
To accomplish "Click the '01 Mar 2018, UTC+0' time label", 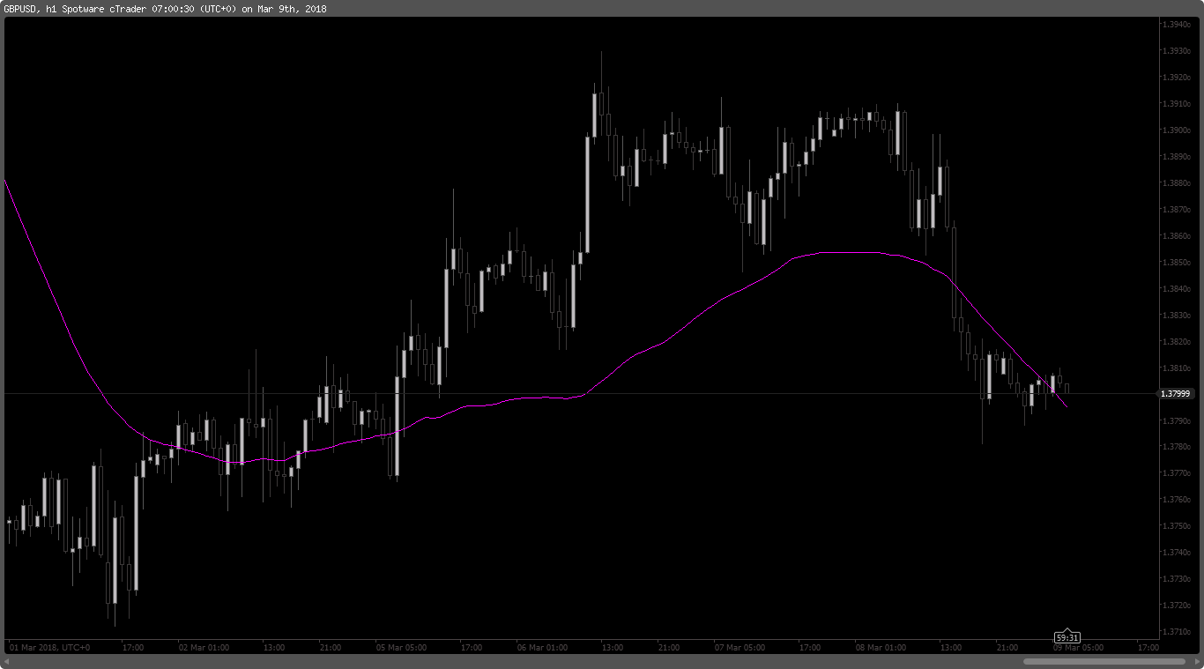I will tap(49, 648).
